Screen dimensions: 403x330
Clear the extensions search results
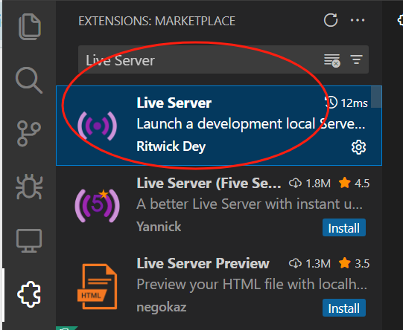[332, 60]
